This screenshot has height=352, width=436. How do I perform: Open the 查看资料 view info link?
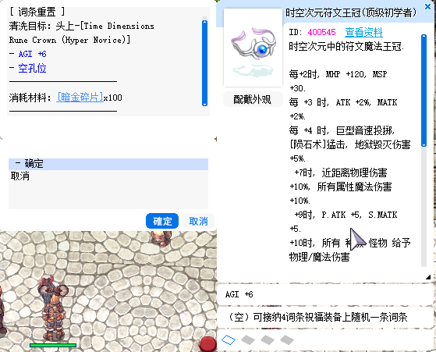pyautogui.click(x=363, y=32)
